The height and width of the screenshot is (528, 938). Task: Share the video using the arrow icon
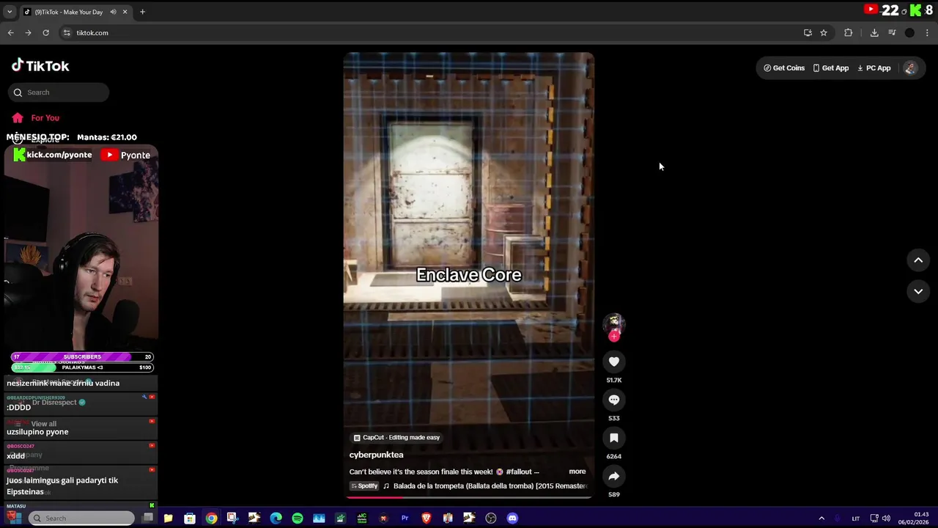click(614, 476)
